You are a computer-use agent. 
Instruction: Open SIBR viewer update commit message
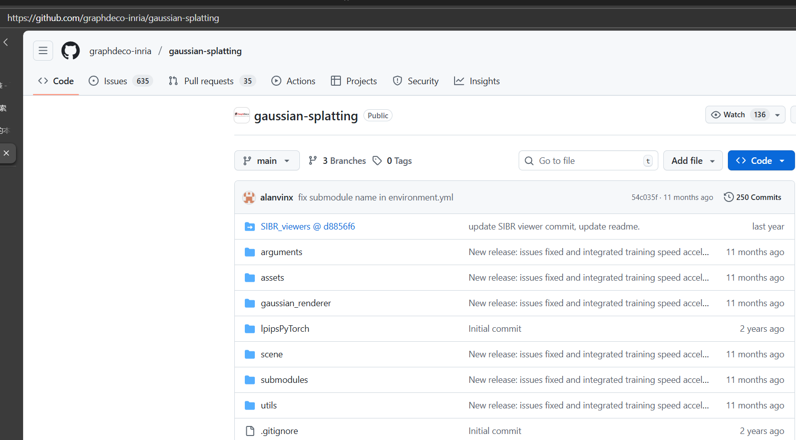pos(554,227)
